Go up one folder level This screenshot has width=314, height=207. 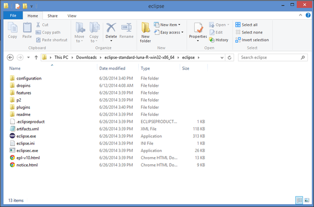tap(36, 58)
